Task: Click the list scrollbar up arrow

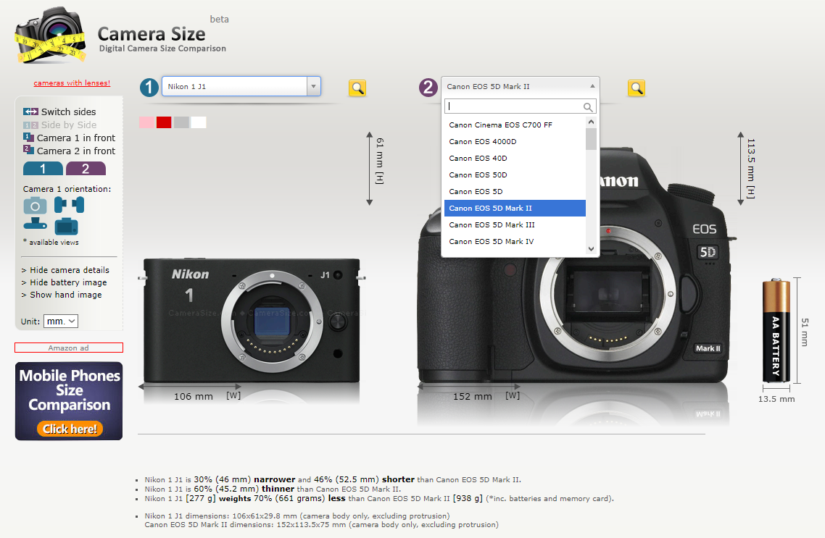Action: 591,122
